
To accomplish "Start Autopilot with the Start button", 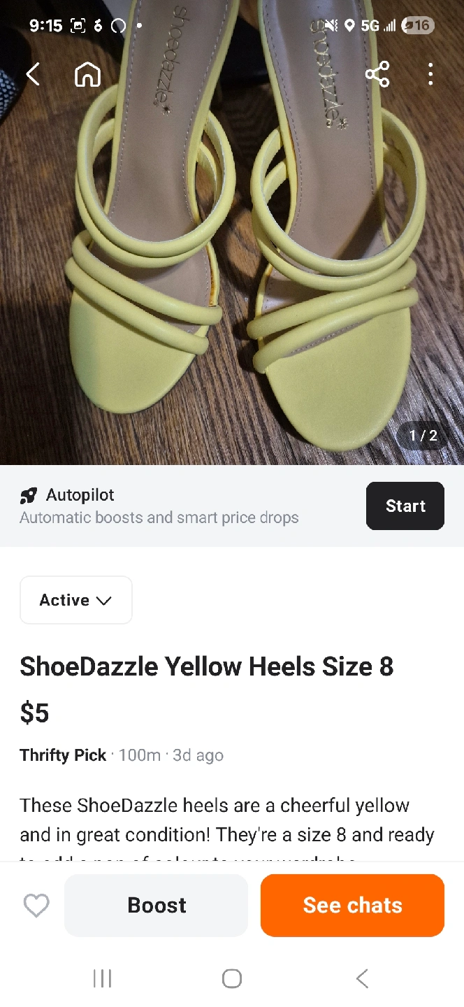I will coord(405,506).
